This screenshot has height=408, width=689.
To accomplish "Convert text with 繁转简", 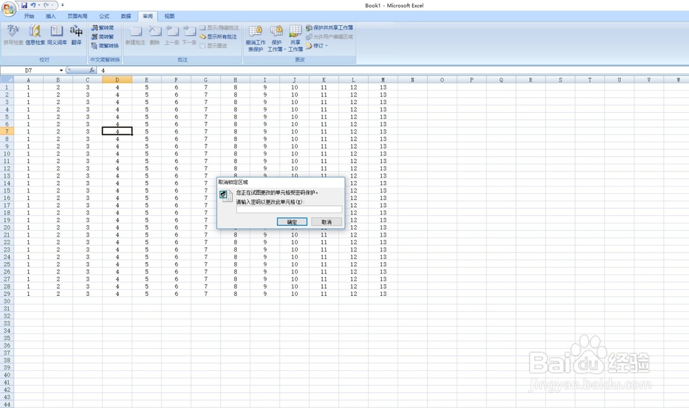I will 103,28.
